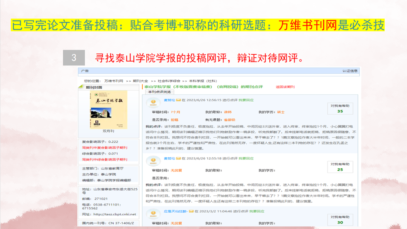Click 认证信息 at top right

tap(350, 71)
